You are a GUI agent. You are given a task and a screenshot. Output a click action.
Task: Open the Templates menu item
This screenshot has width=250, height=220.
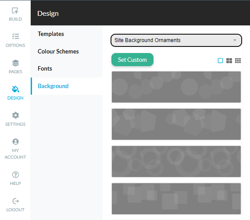pos(51,34)
